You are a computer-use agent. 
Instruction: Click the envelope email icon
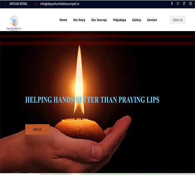36,4
